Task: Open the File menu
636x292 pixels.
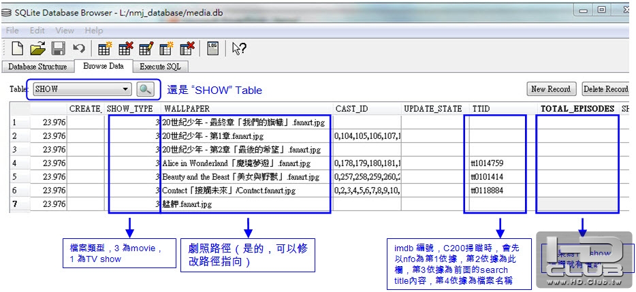Action: [12, 31]
